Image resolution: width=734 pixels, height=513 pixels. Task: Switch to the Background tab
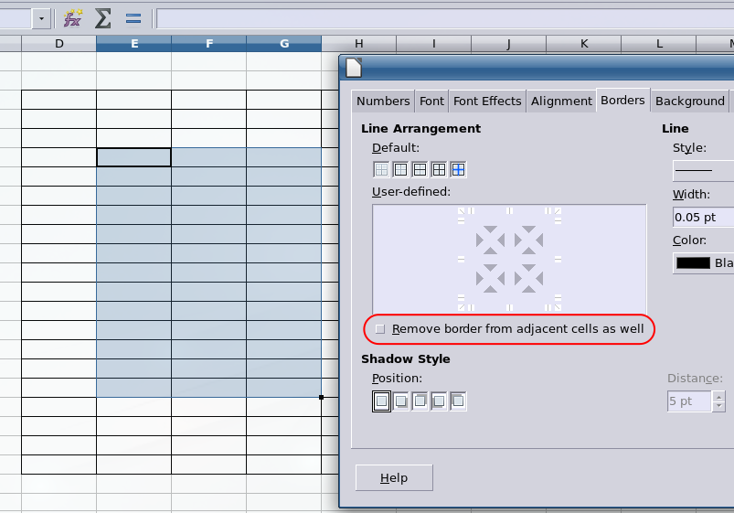[x=689, y=102]
